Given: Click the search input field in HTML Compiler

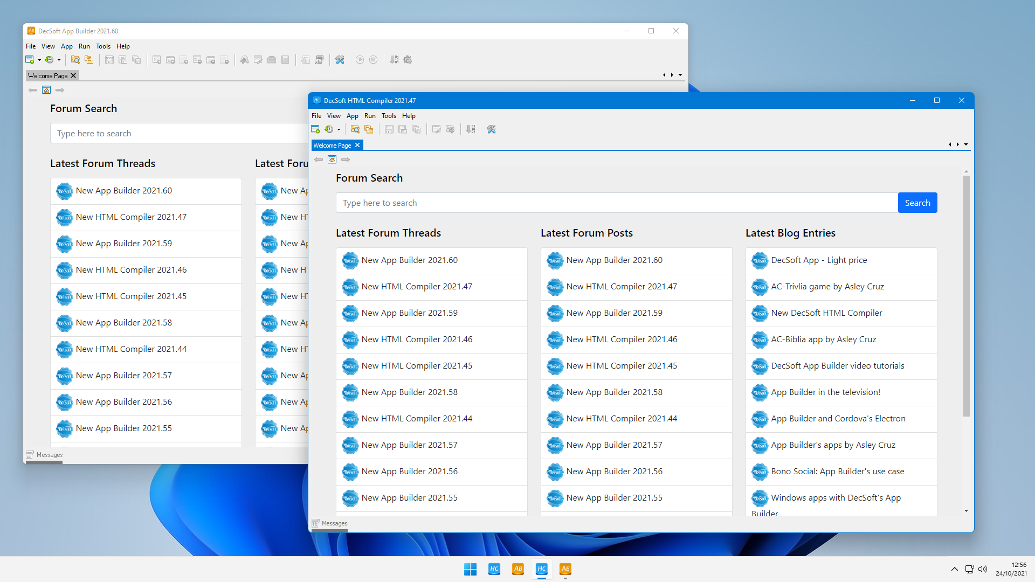Looking at the screenshot, I should click(616, 203).
